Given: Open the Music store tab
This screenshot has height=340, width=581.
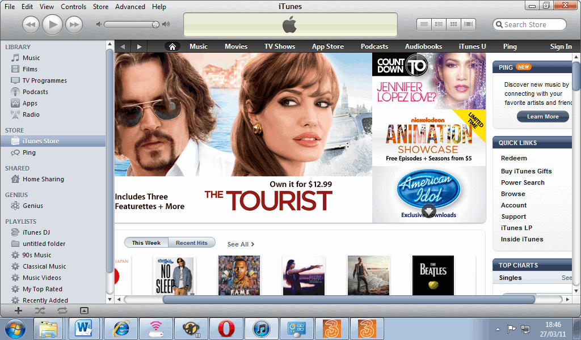Looking at the screenshot, I should point(199,46).
